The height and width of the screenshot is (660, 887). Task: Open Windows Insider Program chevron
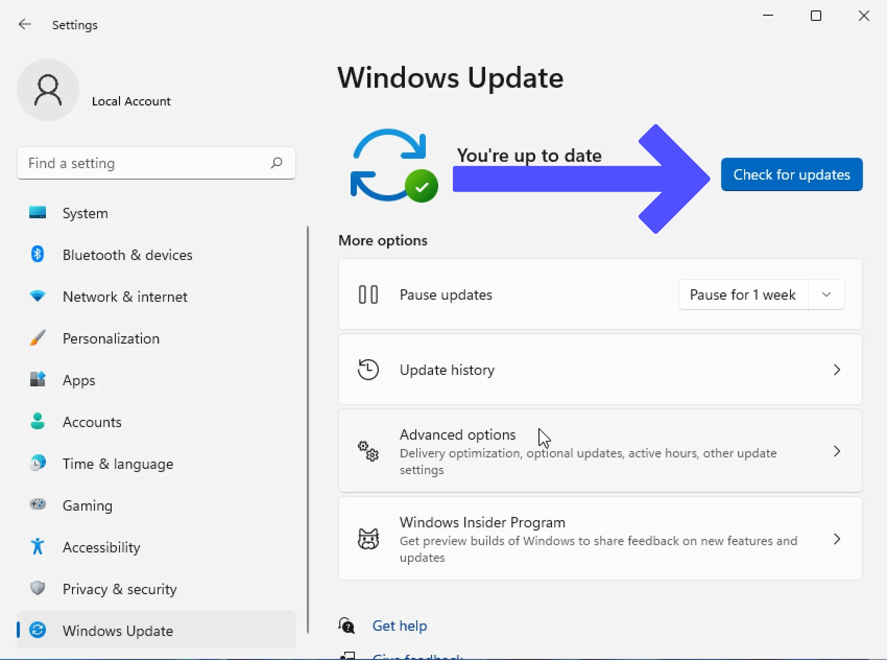point(836,539)
